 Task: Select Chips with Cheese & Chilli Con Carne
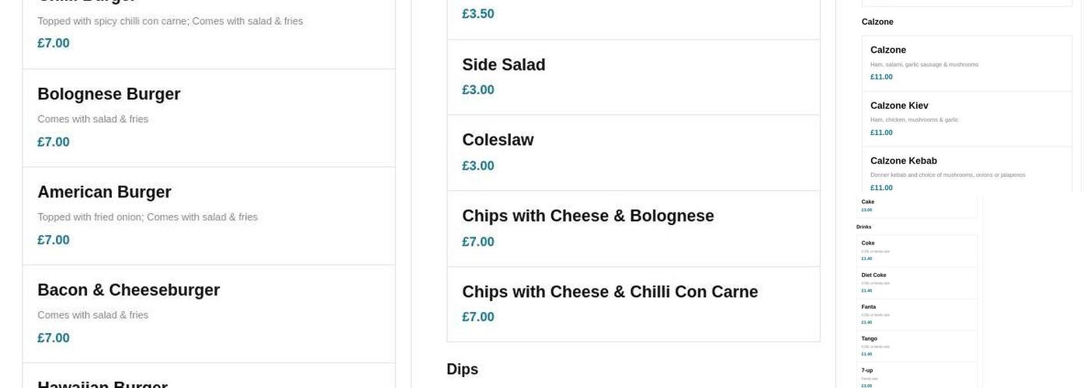pyautogui.click(x=609, y=293)
